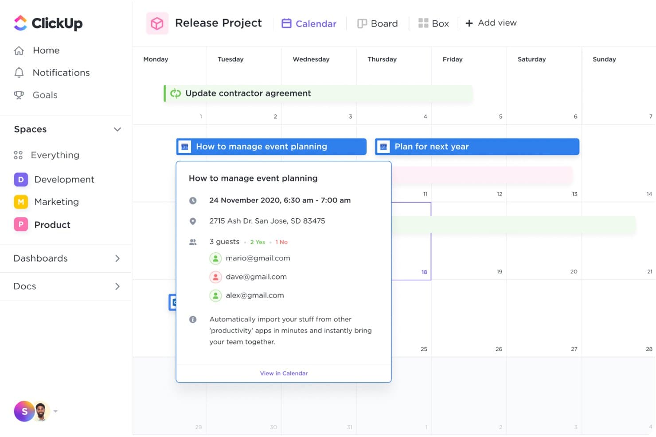Click the ClickUp logo

pos(48,23)
